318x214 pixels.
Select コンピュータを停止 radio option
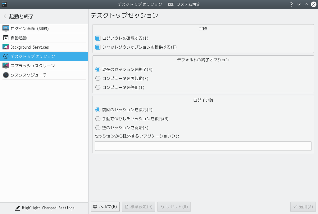click(98, 87)
